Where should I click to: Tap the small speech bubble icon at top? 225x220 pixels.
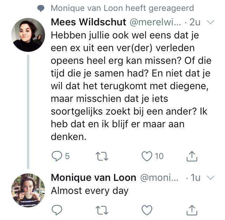tap(41, 8)
